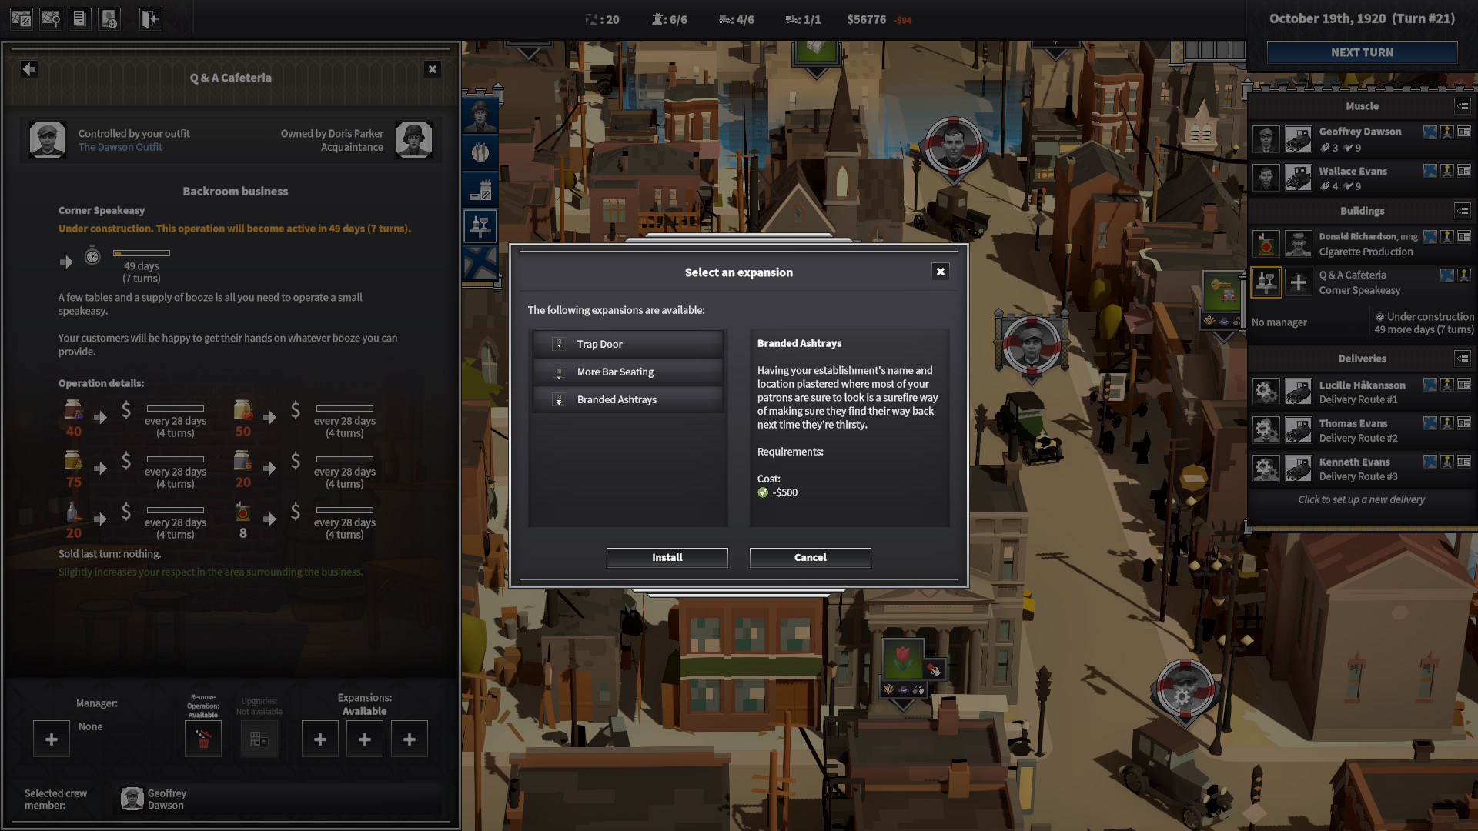Click Cancel to dismiss dialog
The height and width of the screenshot is (831, 1478).
point(809,557)
